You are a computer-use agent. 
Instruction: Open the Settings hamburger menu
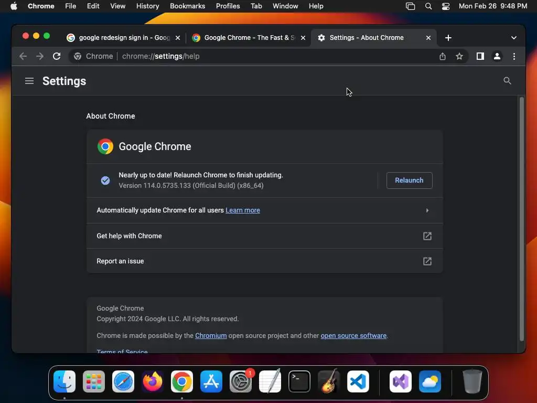coord(29,81)
